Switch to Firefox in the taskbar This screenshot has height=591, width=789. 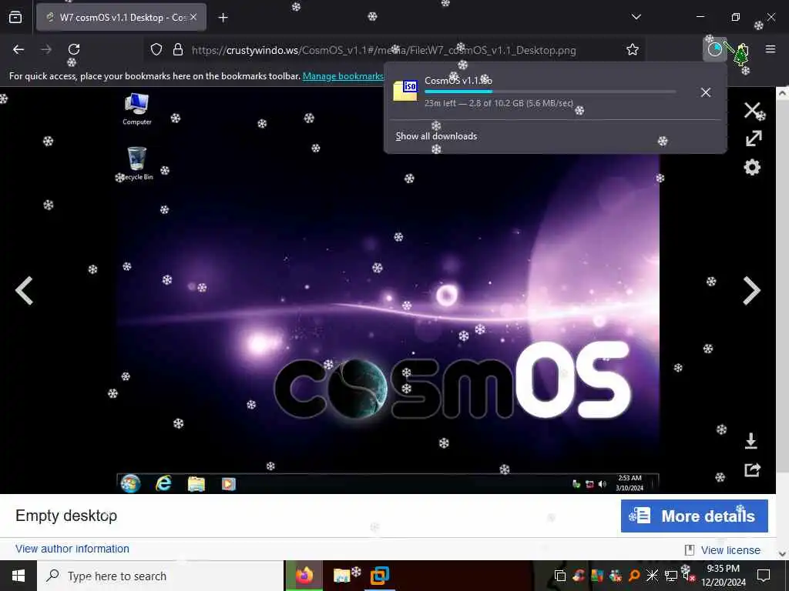coord(304,576)
